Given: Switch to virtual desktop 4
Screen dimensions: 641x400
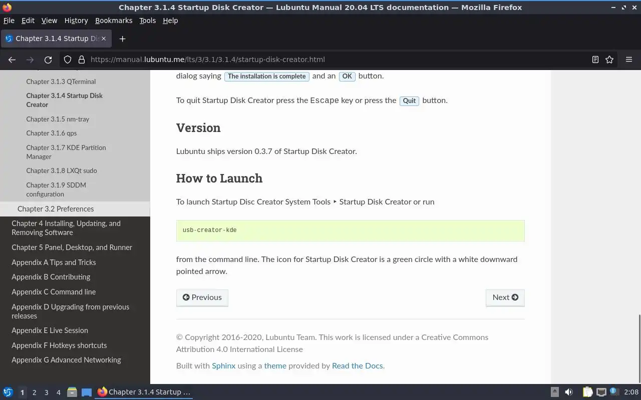Looking at the screenshot, I should (x=58, y=392).
